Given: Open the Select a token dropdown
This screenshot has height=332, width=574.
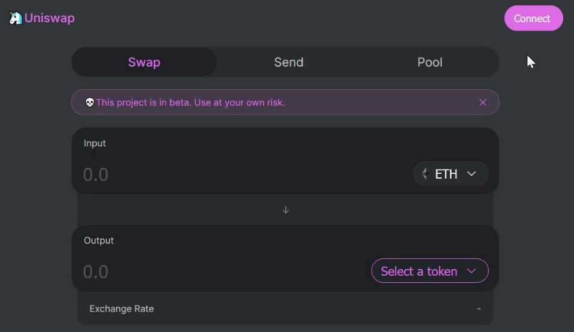Looking at the screenshot, I should pyautogui.click(x=430, y=271).
